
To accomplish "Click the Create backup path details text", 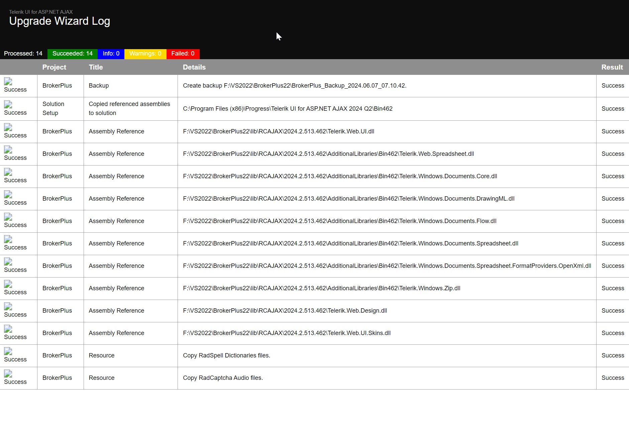I will tap(295, 86).
